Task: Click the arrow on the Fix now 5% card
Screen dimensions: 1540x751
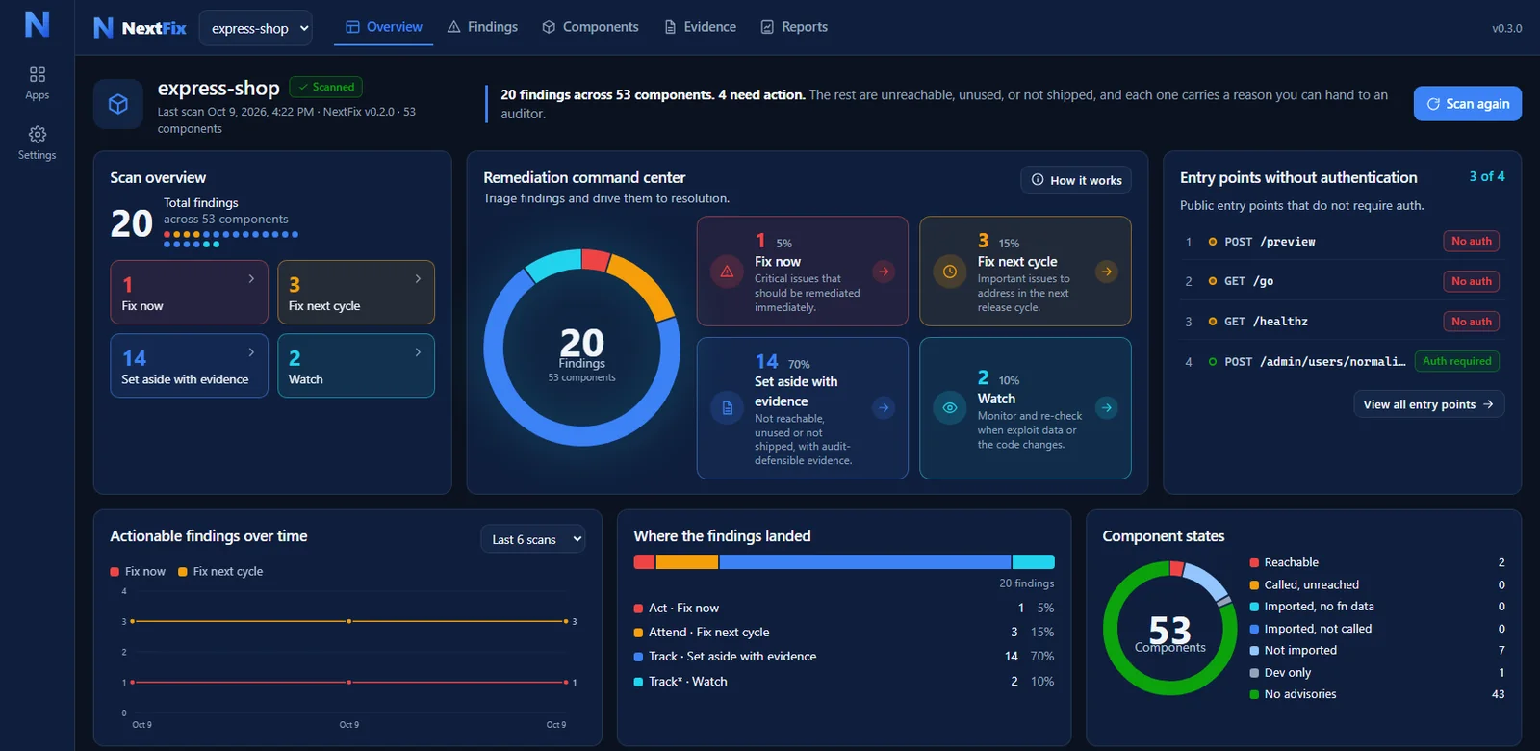Action: [x=884, y=272]
